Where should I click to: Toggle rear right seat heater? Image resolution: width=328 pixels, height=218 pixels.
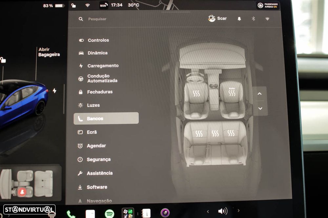(x=231, y=133)
